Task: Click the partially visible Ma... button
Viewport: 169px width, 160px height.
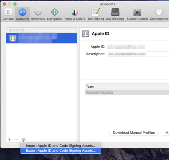Action: [x=165, y=133]
